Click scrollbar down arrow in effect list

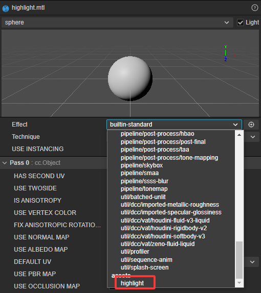pyautogui.click(x=240, y=283)
